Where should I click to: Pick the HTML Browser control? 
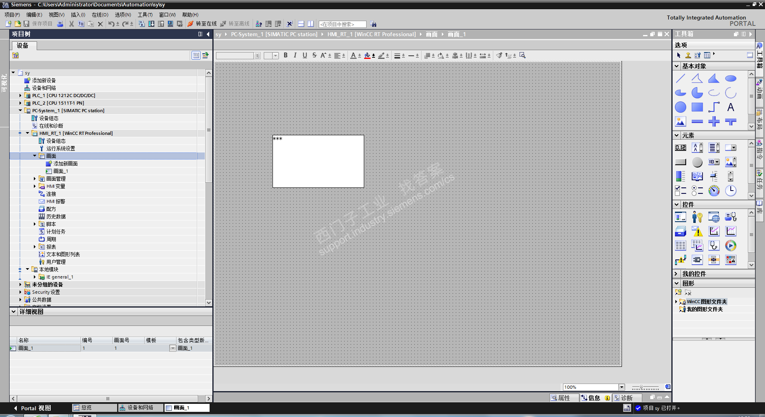[714, 217]
